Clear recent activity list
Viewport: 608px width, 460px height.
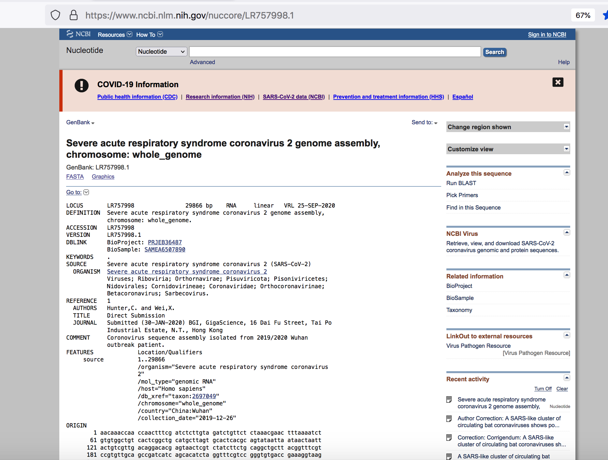pyautogui.click(x=562, y=389)
